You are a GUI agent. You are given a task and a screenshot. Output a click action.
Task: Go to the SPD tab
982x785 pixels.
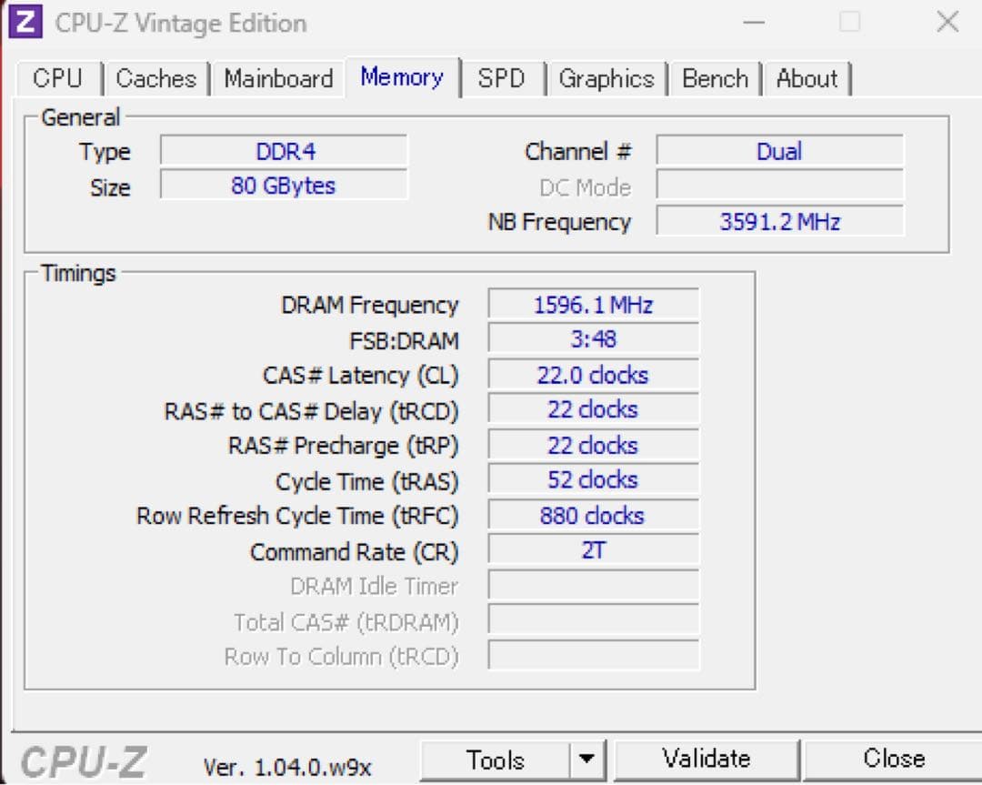(x=502, y=79)
